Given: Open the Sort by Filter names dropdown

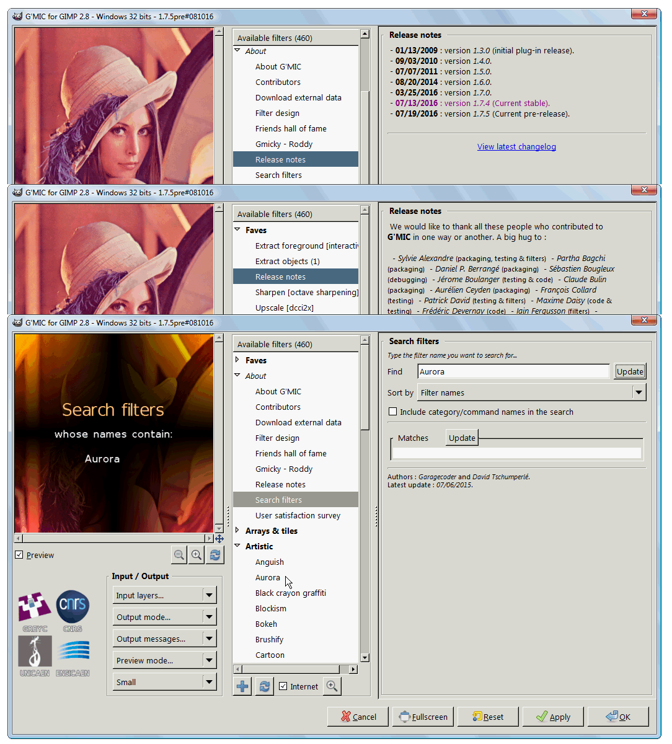Looking at the screenshot, I should pyautogui.click(x=532, y=392).
